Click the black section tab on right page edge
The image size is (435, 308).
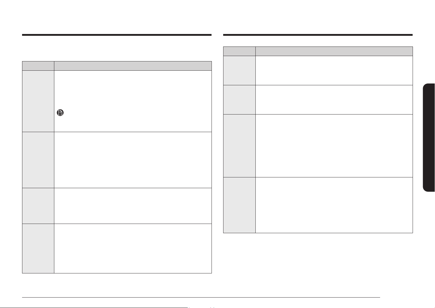429,138
